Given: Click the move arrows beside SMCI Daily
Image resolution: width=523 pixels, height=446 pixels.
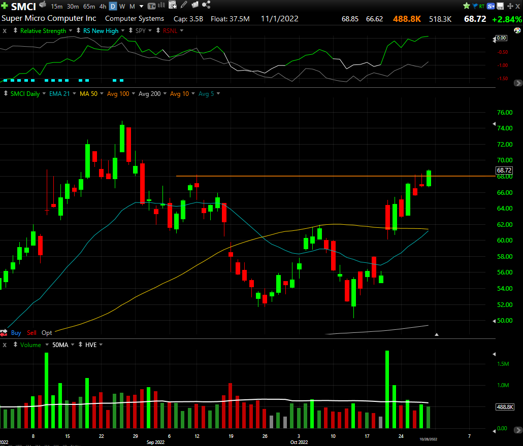Looking at the screenshot, I should (6, 93).
